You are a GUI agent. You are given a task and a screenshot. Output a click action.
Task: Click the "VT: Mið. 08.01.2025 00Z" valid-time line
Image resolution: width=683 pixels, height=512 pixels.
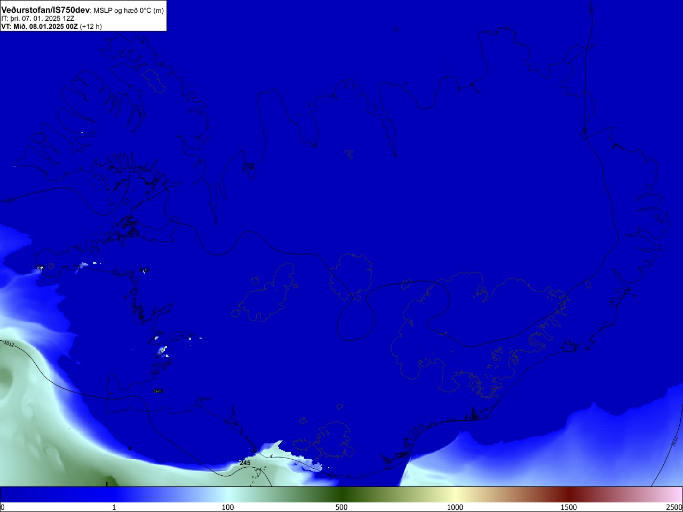click(x=39, y=26)
